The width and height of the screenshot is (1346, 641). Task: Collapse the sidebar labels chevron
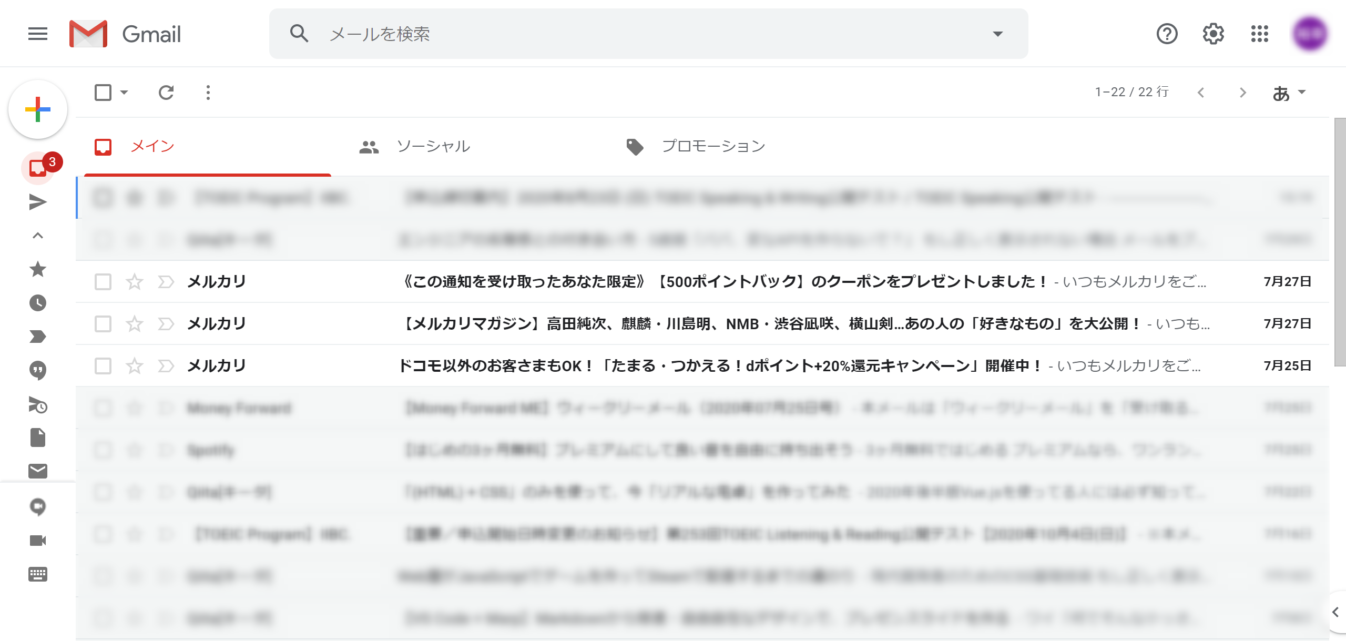[38, 236]
